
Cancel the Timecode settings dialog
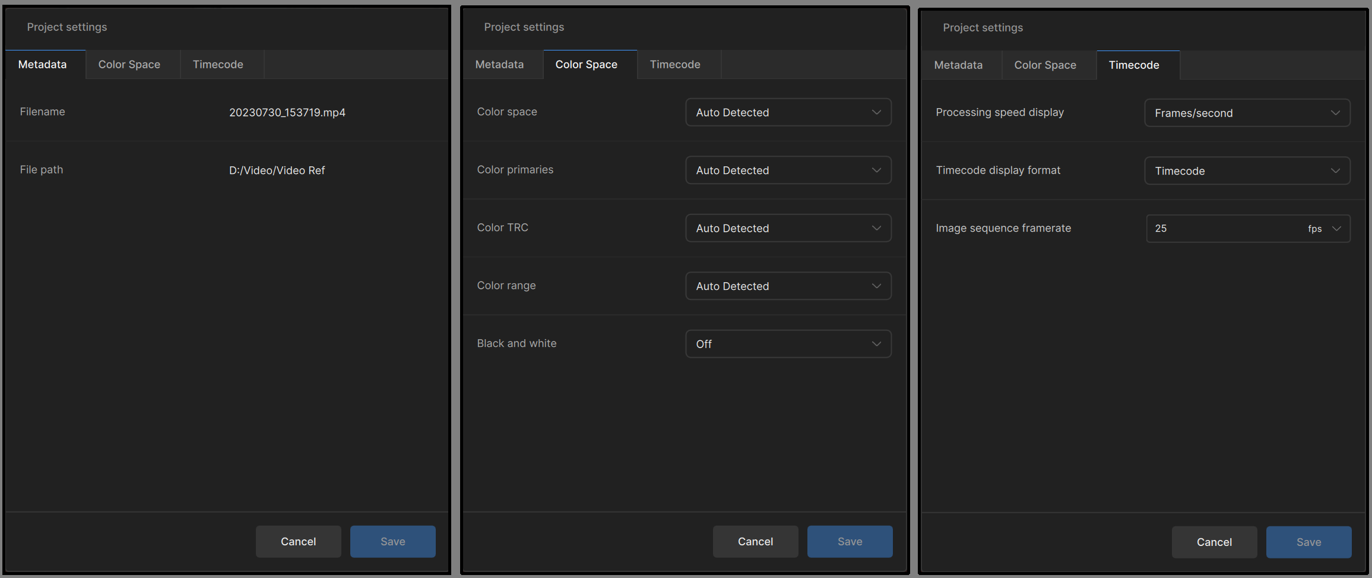click(1214, 542)
